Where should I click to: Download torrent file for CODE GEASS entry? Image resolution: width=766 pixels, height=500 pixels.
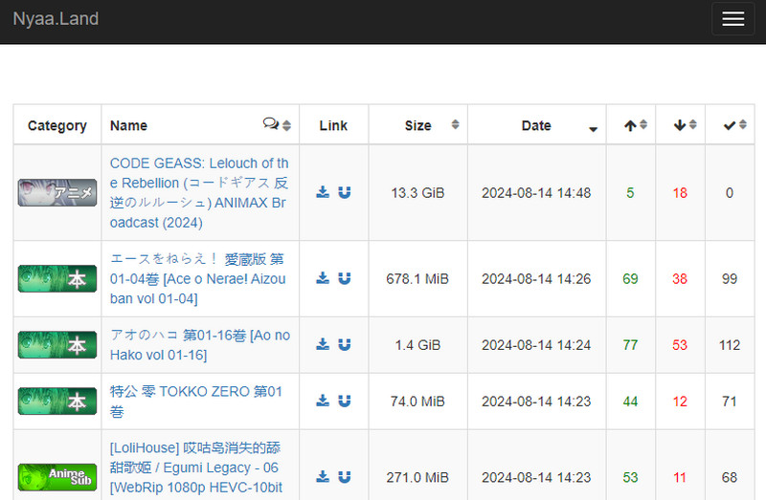pos(323,192)
